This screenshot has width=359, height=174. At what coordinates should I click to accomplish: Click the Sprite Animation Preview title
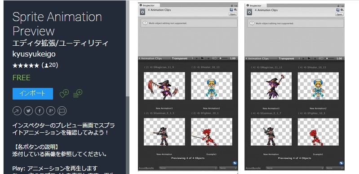click(57, 24)
